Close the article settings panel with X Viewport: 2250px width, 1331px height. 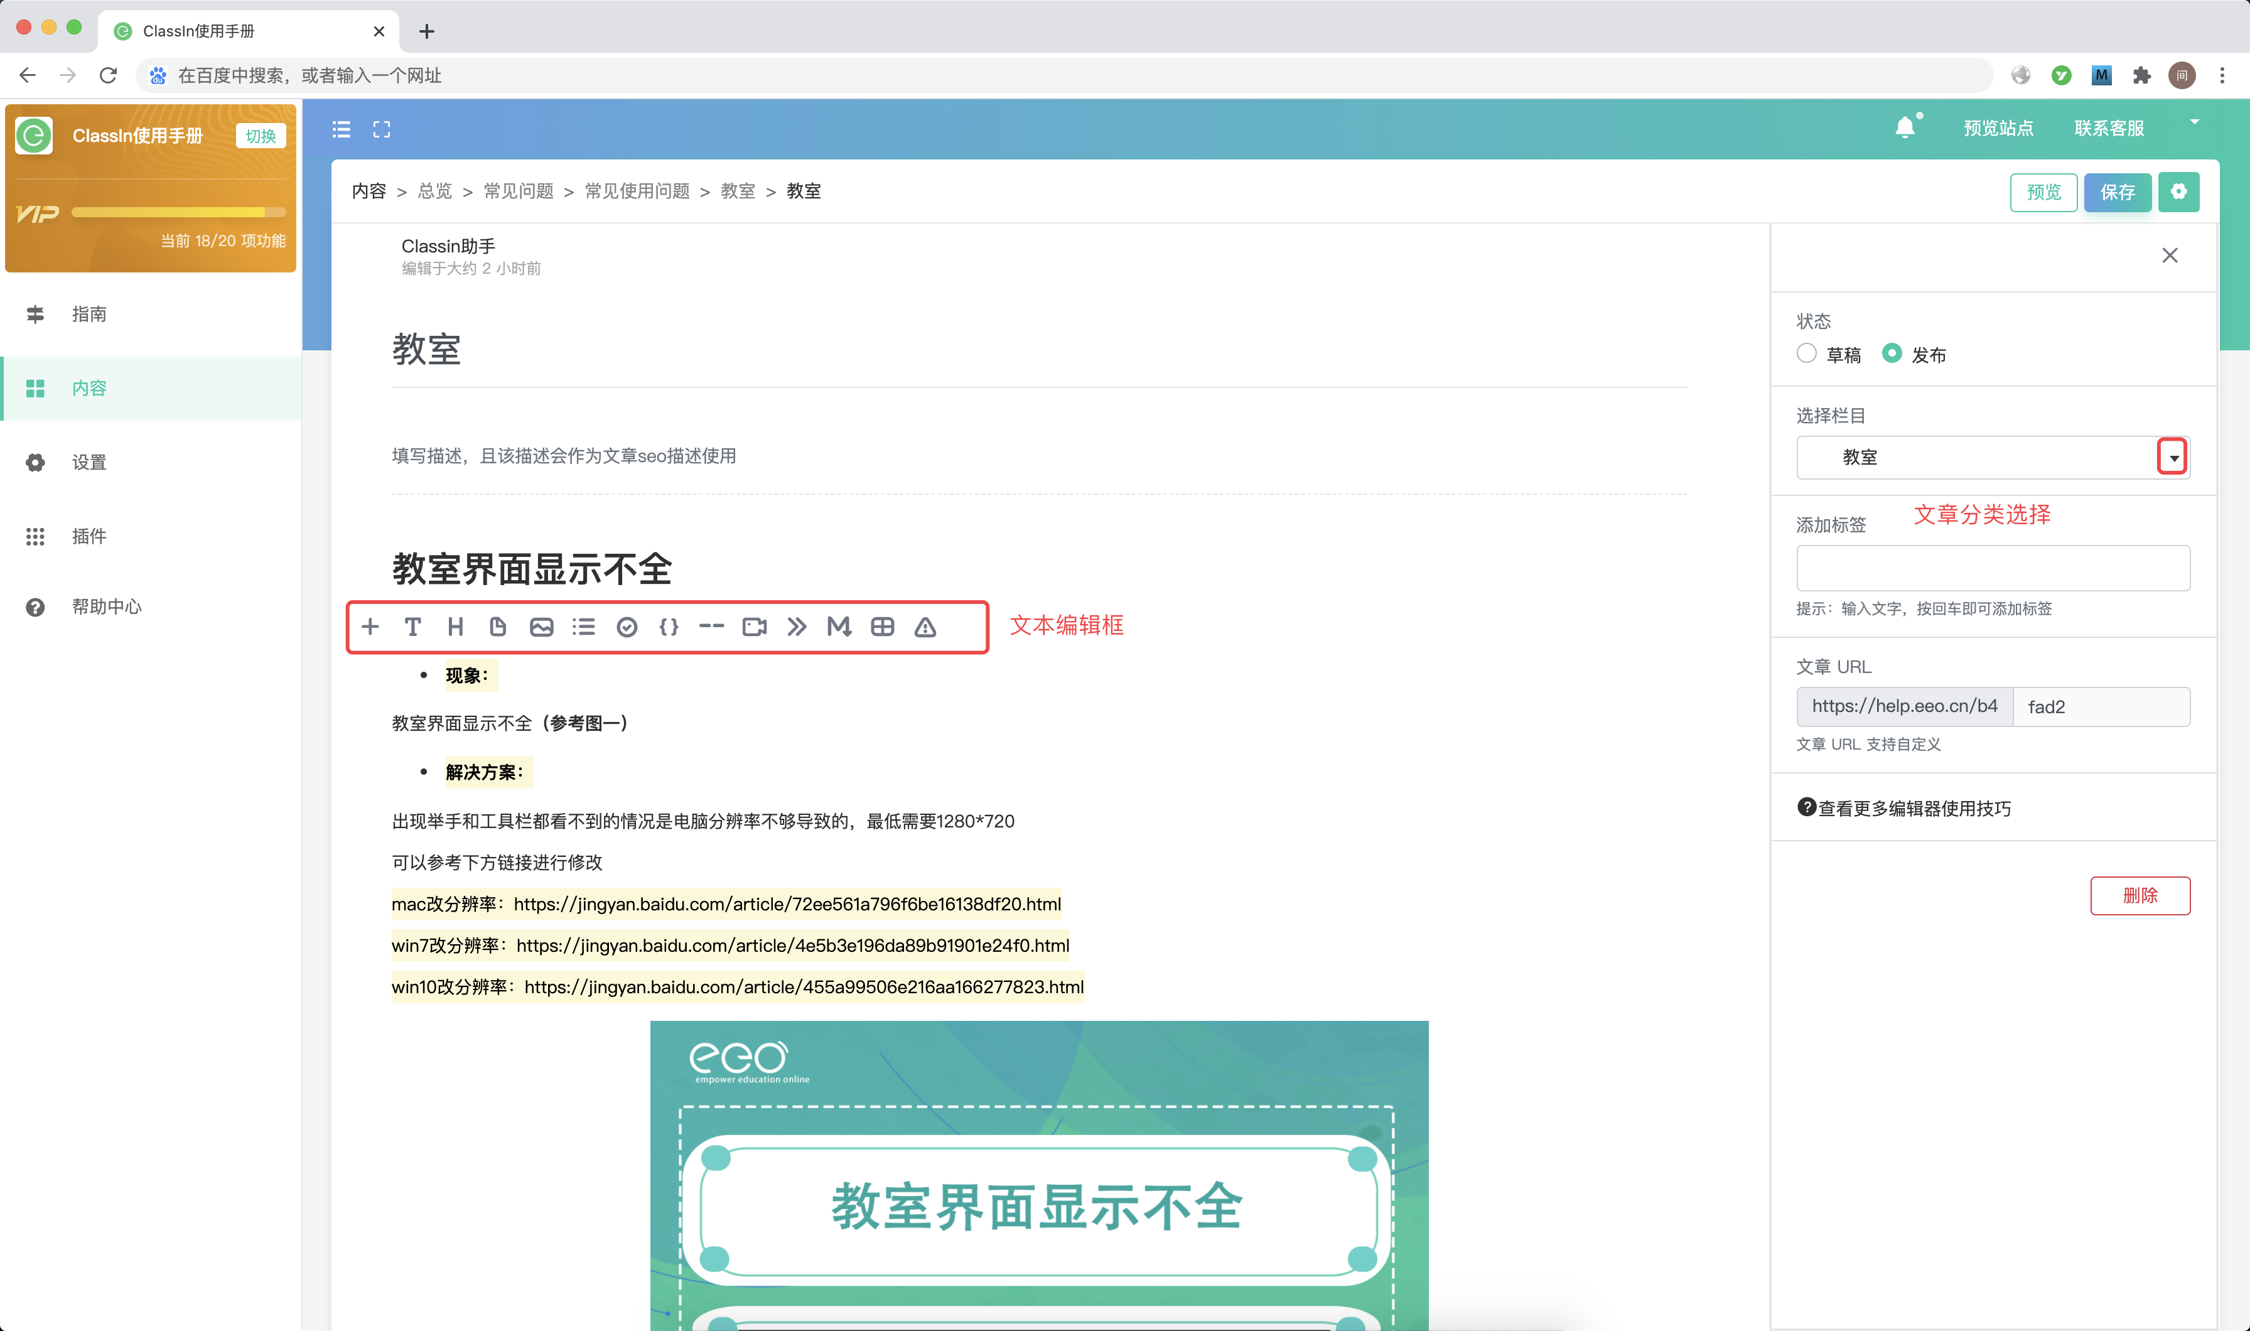point(2169,256)
